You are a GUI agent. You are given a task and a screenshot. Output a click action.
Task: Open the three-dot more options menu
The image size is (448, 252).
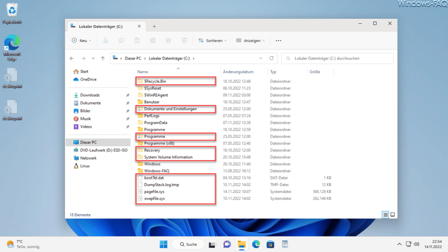pyautogui.click(x=278, y=41)
